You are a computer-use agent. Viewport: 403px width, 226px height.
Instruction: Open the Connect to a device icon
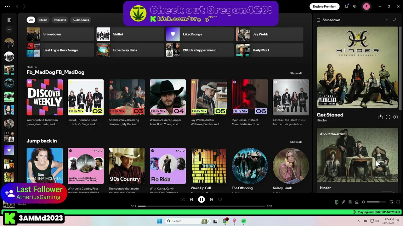pyautogui.click(x=357, y=202)
